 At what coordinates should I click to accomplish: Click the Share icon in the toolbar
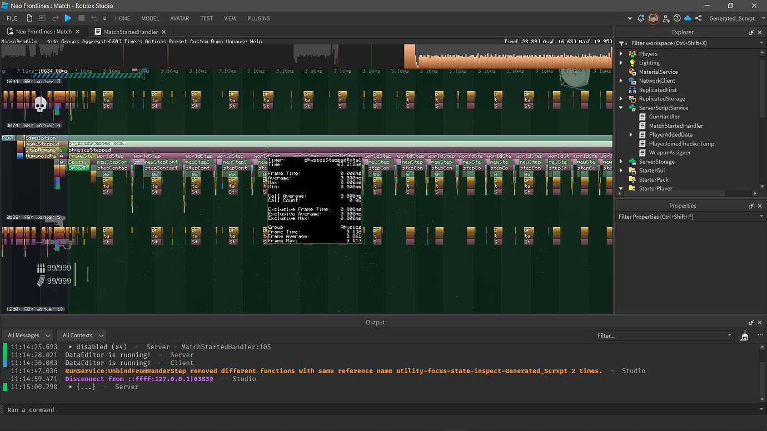698,18
